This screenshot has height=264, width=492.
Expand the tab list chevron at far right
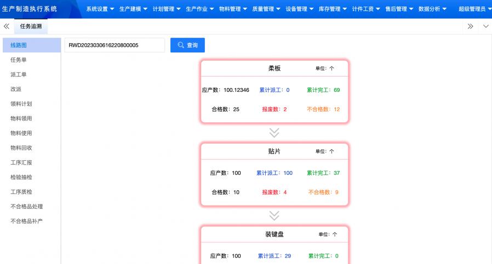pyautogui.click(x=485, y=26)
